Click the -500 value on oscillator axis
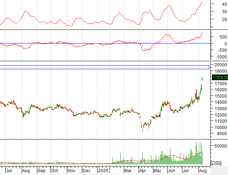The image size is (228, 175). pos(222,50)
